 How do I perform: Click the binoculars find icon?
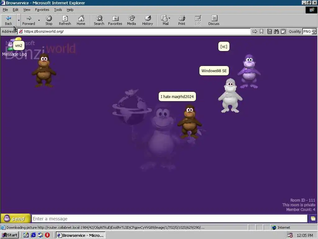[276, 31]
